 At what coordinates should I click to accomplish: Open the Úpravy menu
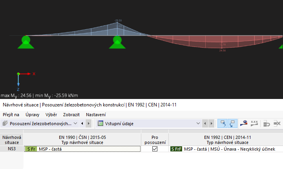tap(33, 115)
